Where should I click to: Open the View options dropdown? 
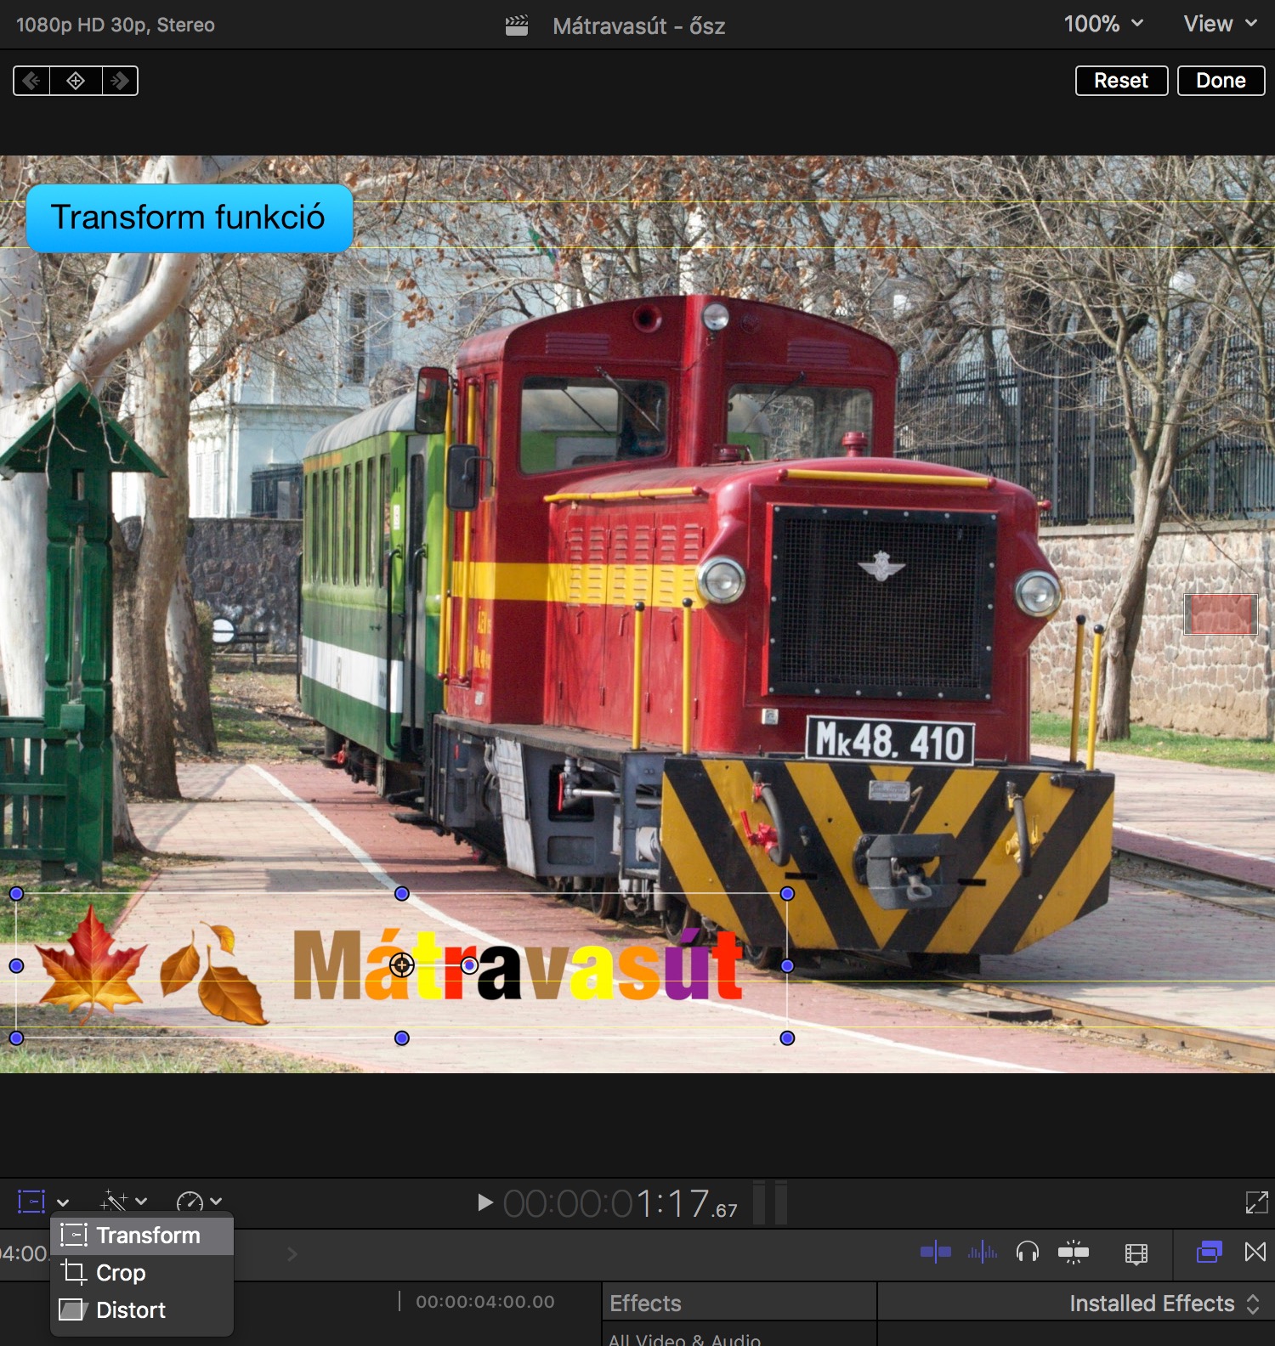tap(1219, 24)
